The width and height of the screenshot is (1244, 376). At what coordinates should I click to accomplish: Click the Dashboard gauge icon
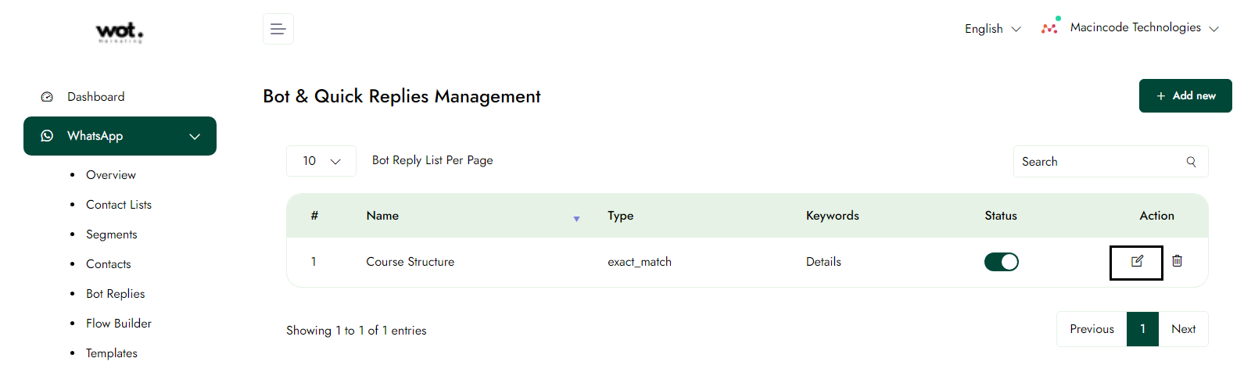click(x=47, y=97)
